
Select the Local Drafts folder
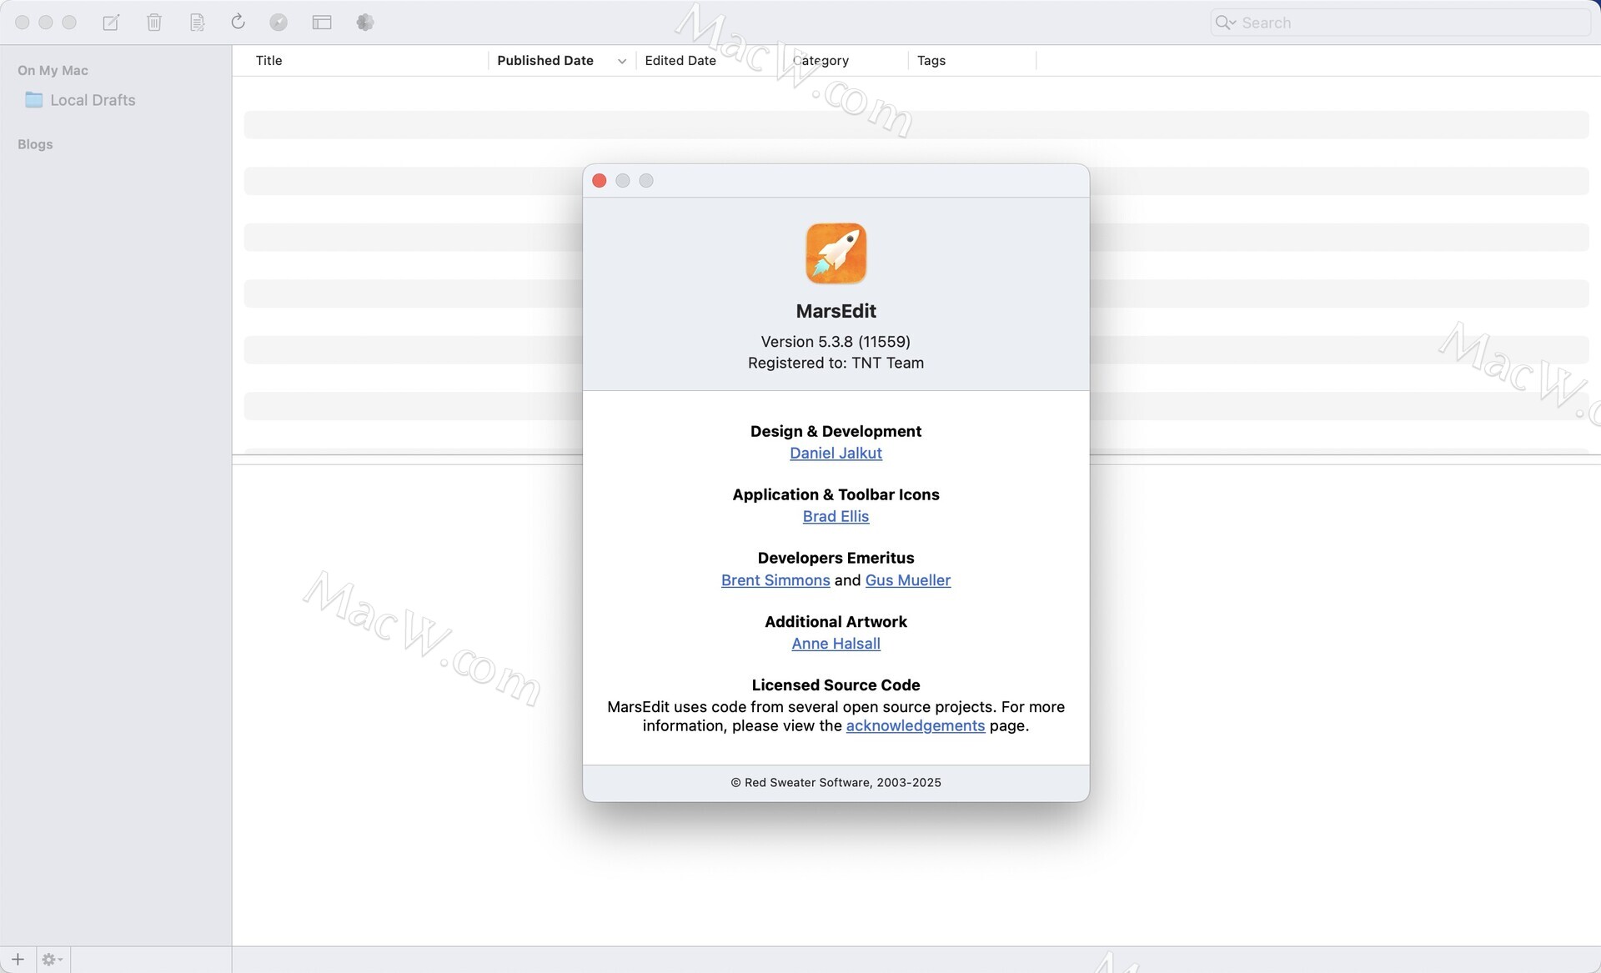(x=92, y=100)
